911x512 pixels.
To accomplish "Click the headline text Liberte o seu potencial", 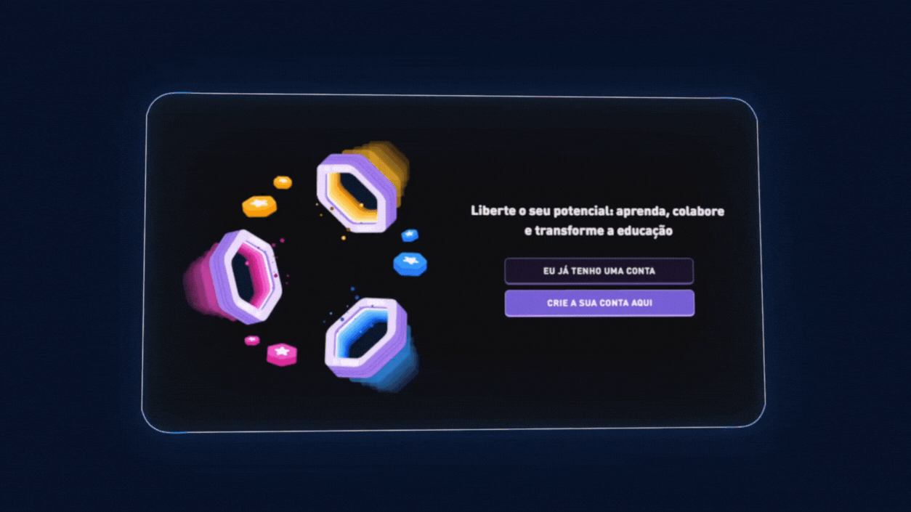I will (x=540, y=211).
